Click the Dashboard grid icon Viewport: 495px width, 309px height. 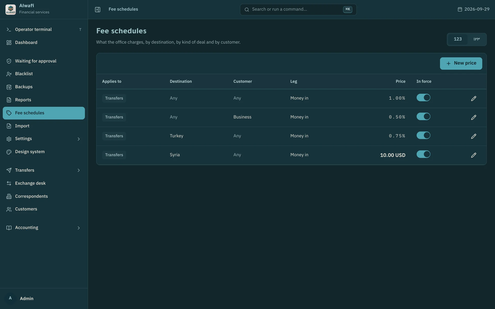(9, 42)
